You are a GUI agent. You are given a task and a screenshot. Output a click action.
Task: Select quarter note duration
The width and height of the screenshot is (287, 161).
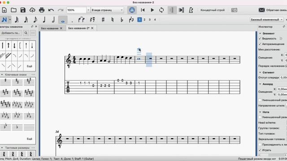click(44, 20)
